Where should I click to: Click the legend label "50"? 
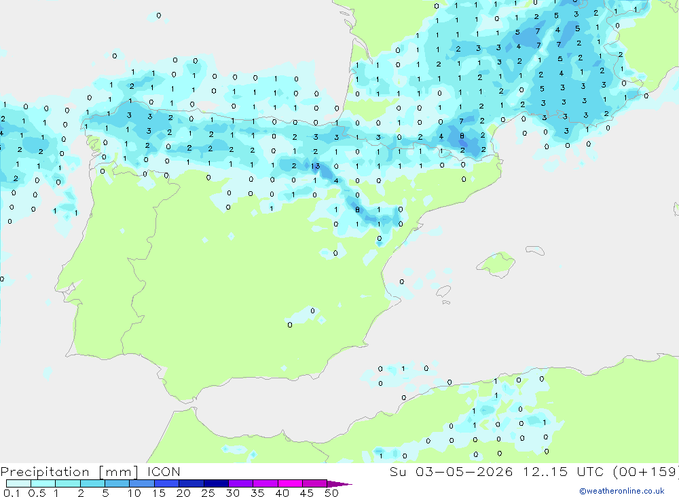[331, 493]
